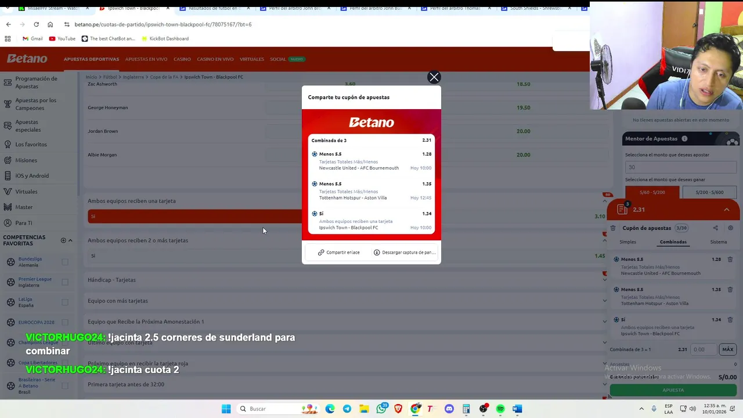Image resolution: width=743 pixels, height=418 pixels.
Task: Open Apuestas Deportivas tab
Action: [91, 59]
